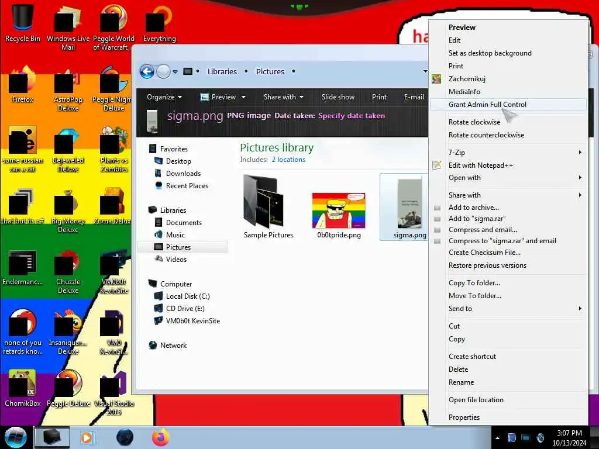
Task: Click the Explorer taskbar button
Action: tap(52, 437)
